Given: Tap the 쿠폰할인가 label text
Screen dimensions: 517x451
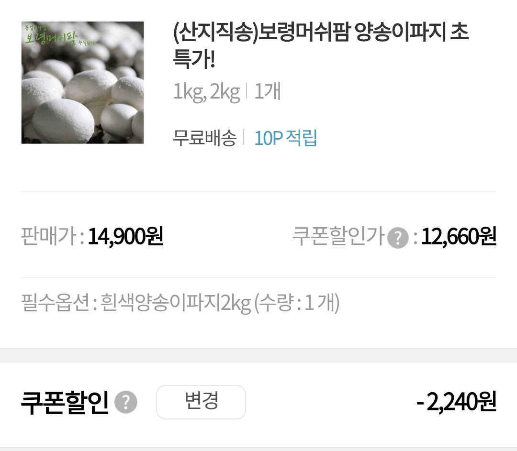Looking at the screenshot, I should click(338, 236).
